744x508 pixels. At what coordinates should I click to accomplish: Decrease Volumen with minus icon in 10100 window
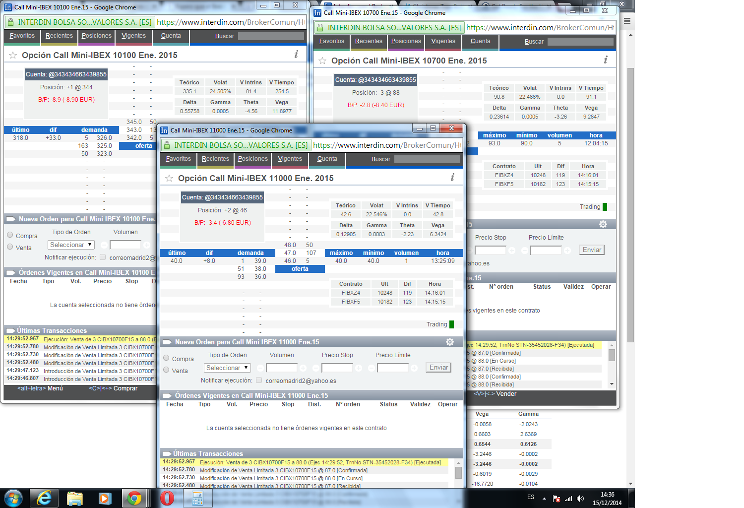click(104, 245)
